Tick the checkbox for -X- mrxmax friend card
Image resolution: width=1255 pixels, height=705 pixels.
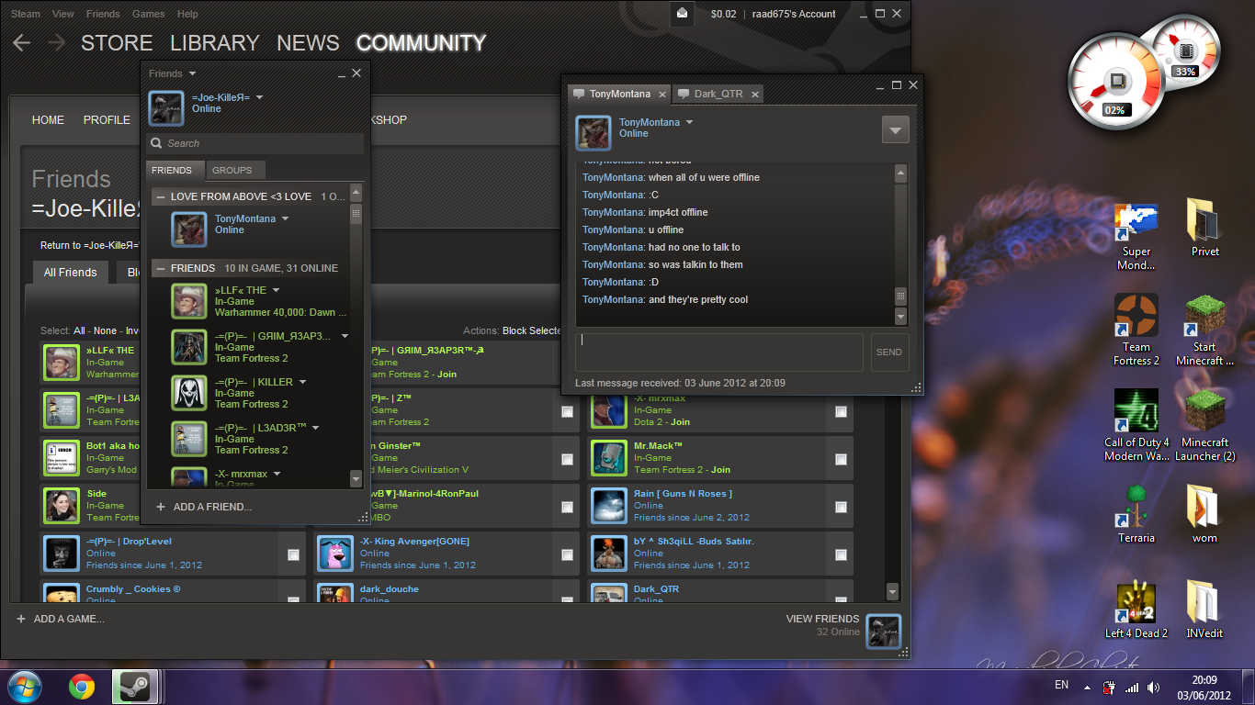pos(841,412)
